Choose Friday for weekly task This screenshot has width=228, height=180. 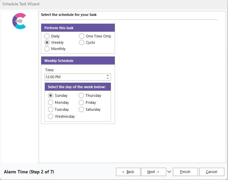[81, 102]
